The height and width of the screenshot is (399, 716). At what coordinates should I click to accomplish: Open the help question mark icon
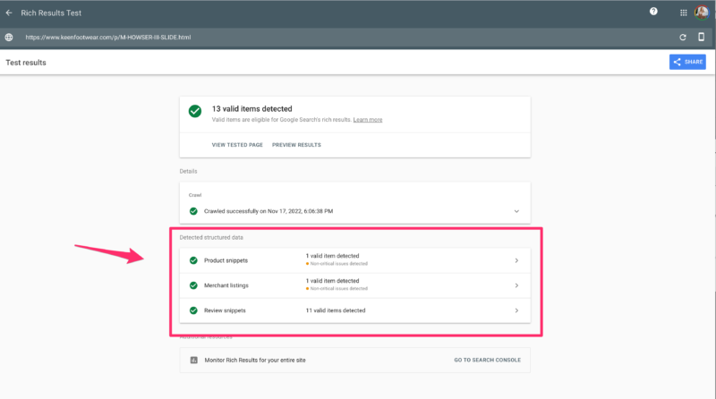tap(653, 12)
